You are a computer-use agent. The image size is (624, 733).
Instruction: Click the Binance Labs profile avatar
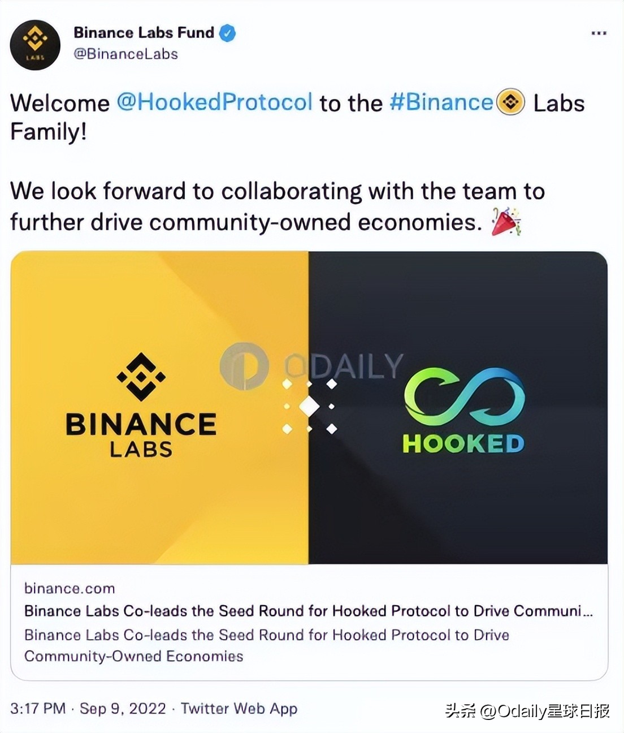click(35, 45)
